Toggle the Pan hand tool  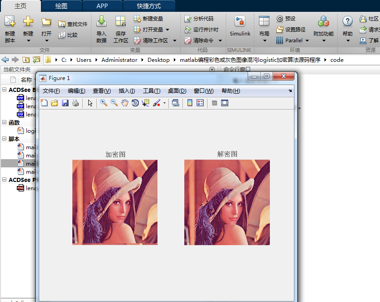pyautogui.click(x=125, y=103)
